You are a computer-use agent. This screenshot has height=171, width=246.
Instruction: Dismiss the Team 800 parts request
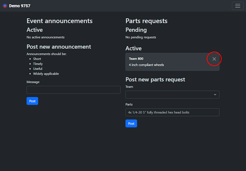(x=214, y=59)
